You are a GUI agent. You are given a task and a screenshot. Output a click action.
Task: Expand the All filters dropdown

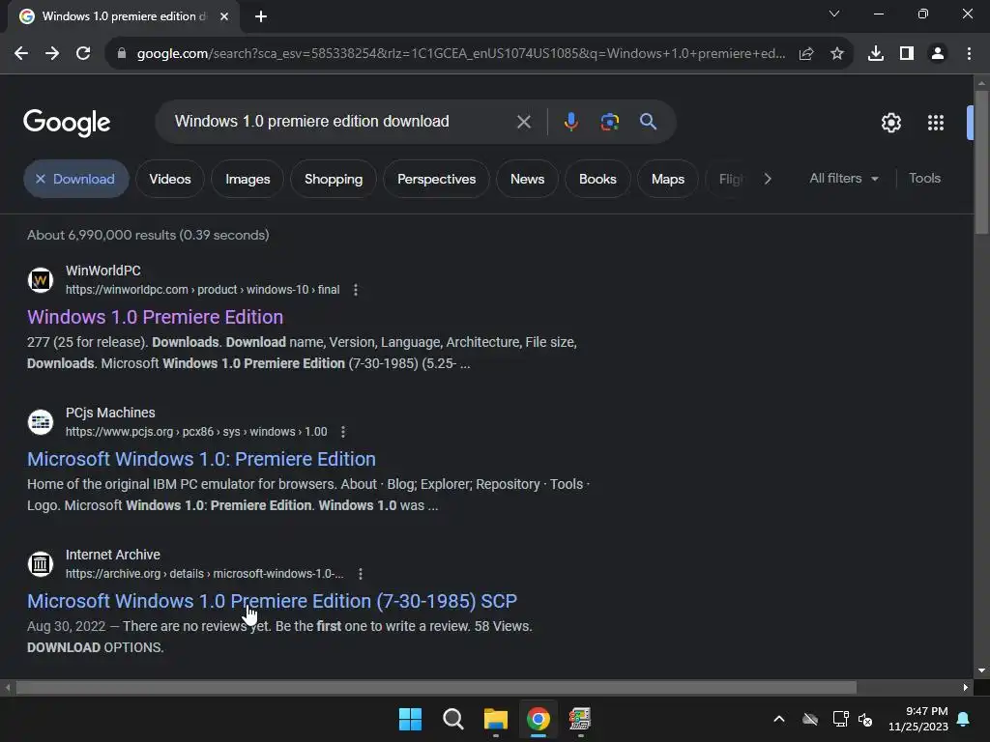tap(843, 179)
